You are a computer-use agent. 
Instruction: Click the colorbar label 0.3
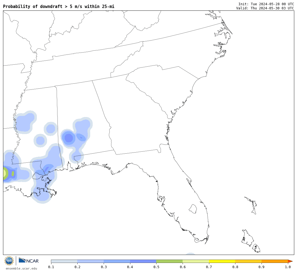(104, 267)
